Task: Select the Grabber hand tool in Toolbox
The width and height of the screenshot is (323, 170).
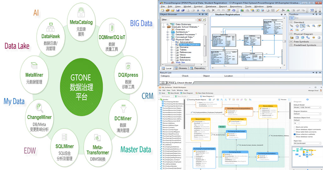Action: (x=297, y=26)
